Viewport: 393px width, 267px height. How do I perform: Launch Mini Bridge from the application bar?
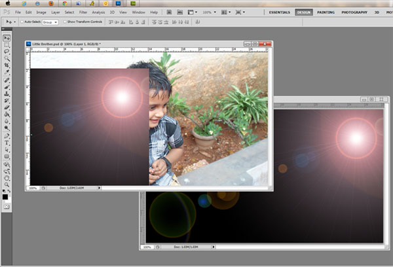[x=179, y=12]
